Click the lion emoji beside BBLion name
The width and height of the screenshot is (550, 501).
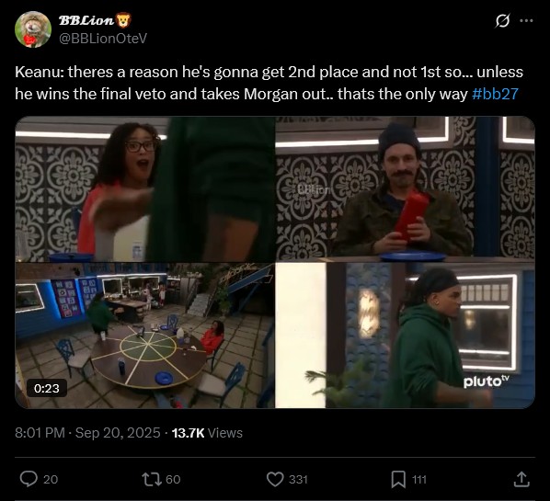pyautogui.click(x=123, y=20)
